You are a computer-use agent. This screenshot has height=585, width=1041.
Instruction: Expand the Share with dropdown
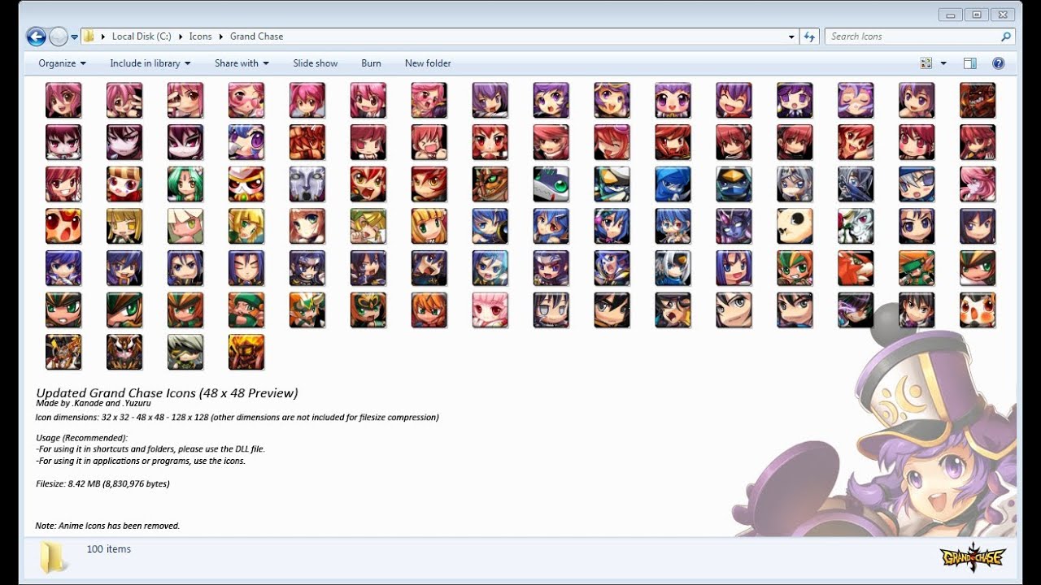tap(241, 63)
